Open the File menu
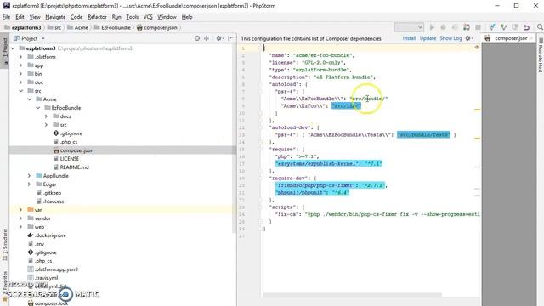 pos(6,17)
